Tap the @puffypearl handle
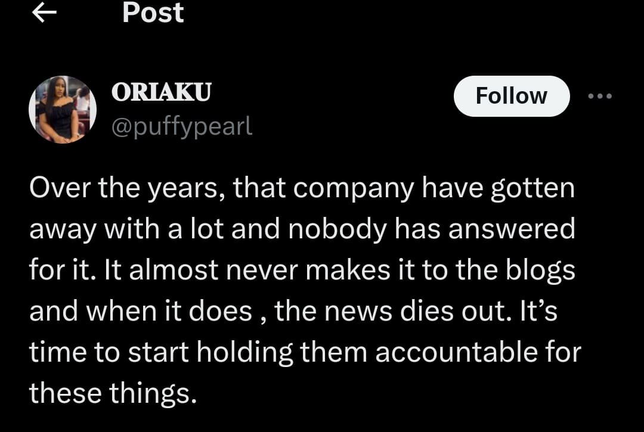Image resolution: width=644 pixels, height=432 pixels. (x=182, y=126)
